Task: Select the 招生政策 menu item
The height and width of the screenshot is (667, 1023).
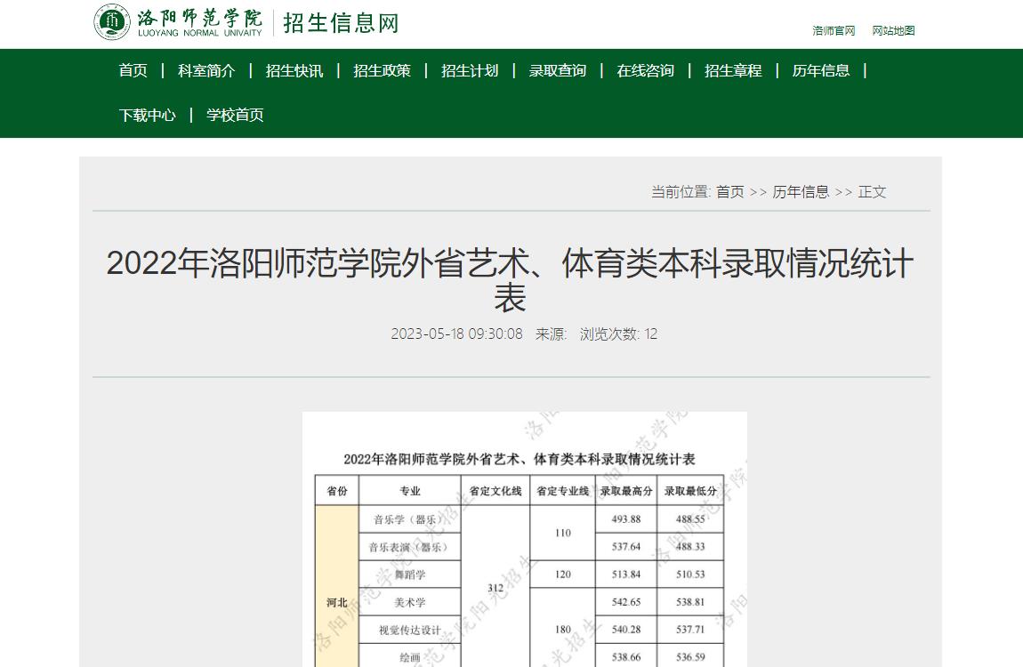Action: pyautogui.click(x=382, y=70)
